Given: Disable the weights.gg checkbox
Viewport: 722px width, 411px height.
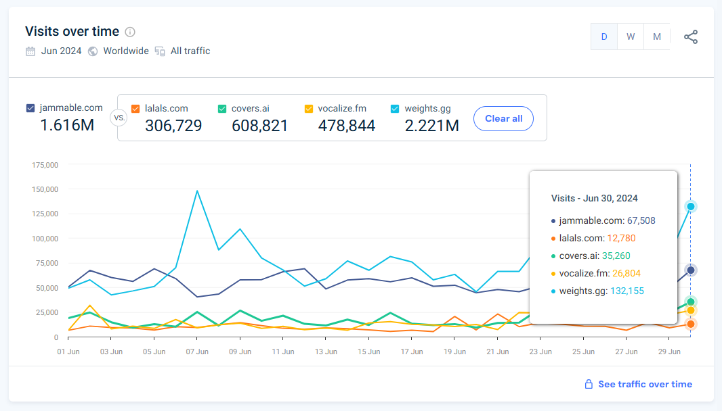Looking at the screenshot, I should pyautogui.click(x=395, y=109).
